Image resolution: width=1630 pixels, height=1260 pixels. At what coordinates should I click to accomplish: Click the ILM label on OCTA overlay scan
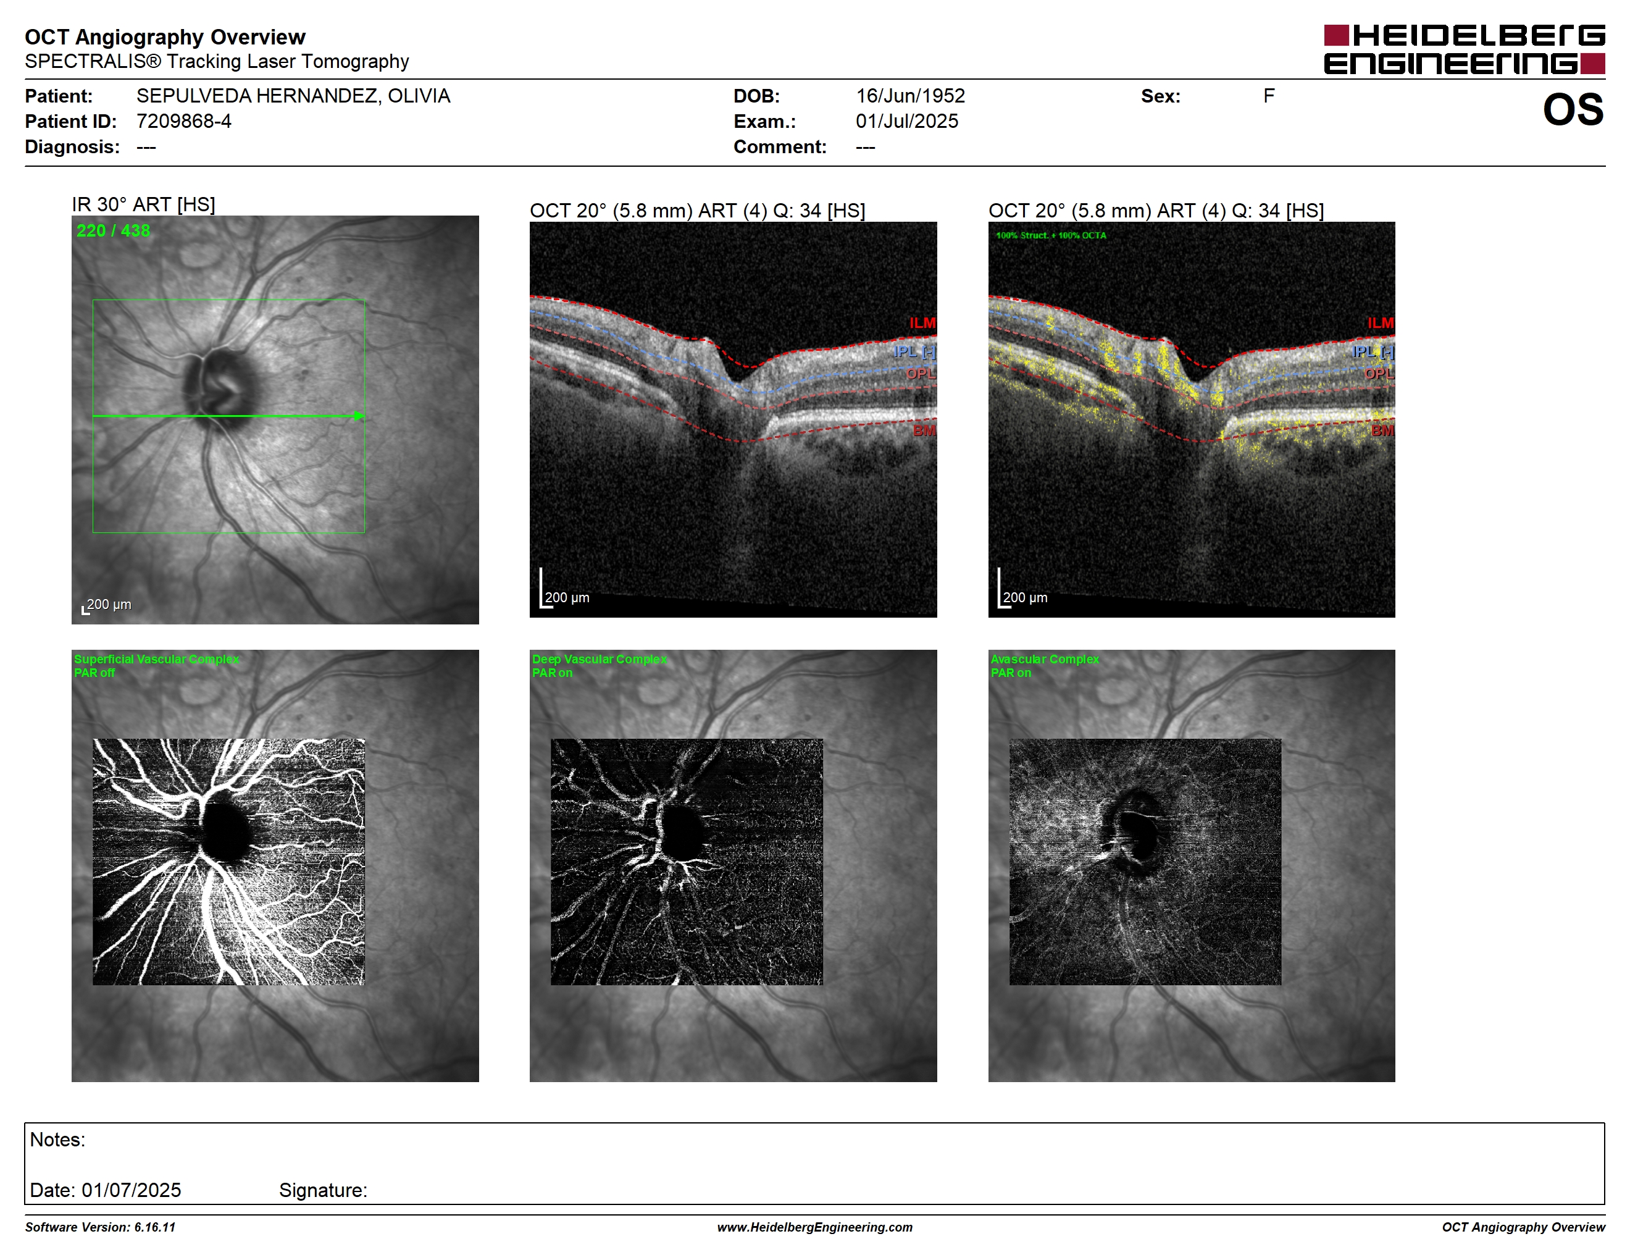coord(1381,322)
